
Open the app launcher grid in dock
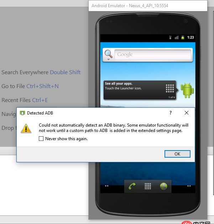coord(148,186)
